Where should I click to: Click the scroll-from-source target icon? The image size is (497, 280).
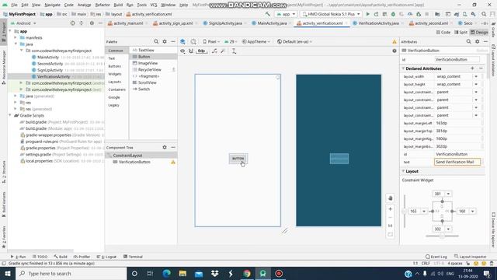point(72,23)
